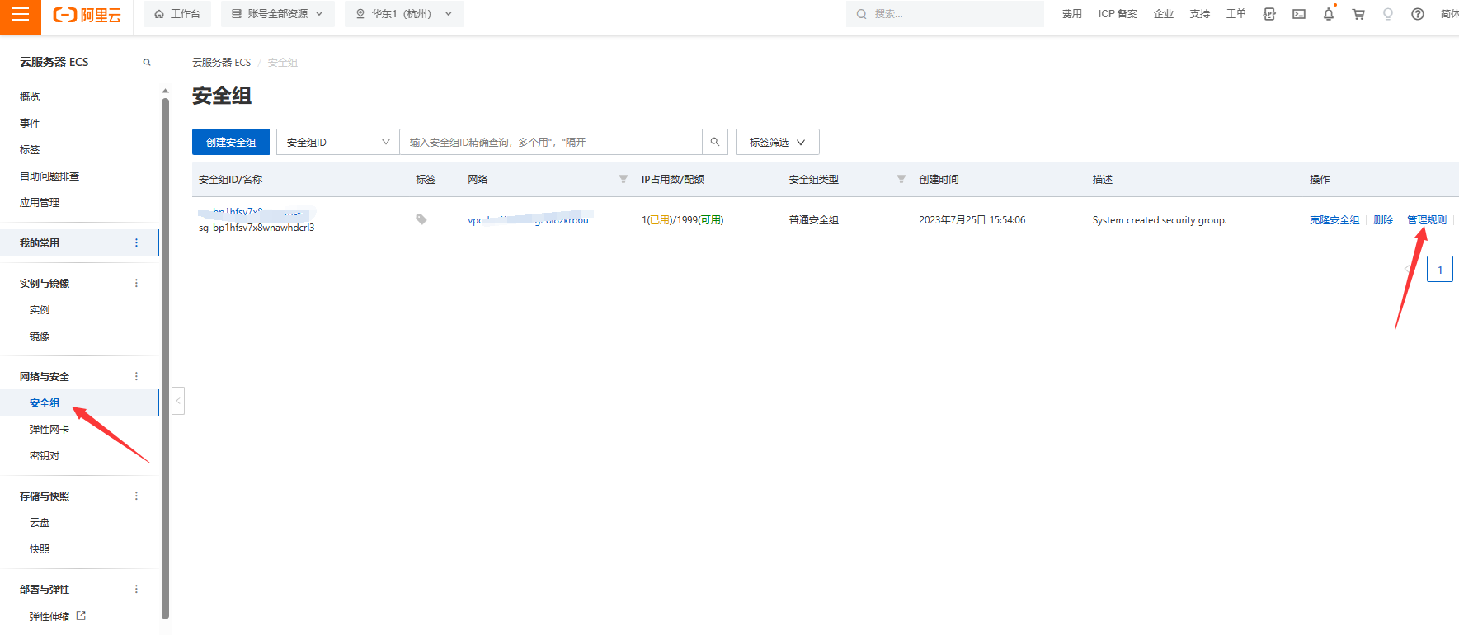Open the 安全组ID filter dropdown
The image size is (1459, 635).
pos(337,142)
